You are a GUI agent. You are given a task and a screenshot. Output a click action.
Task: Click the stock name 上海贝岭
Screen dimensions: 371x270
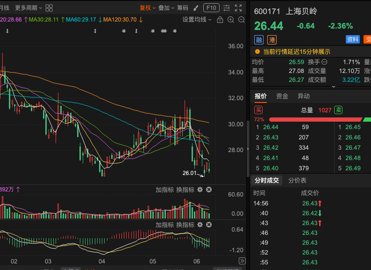click(x=301, y=11)
